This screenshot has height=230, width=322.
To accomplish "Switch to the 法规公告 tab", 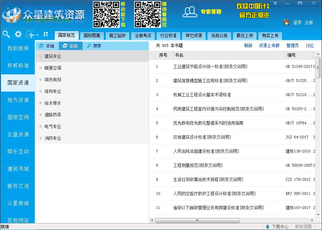I will click(x=219, y=35).
